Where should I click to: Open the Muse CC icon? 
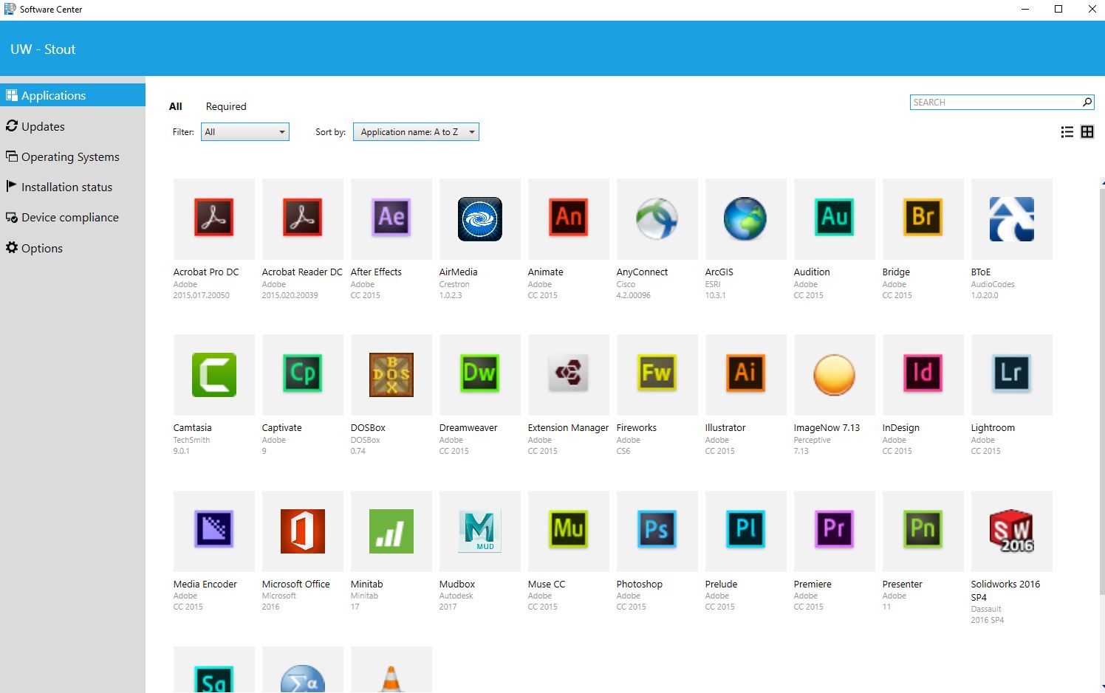(569, 531)
